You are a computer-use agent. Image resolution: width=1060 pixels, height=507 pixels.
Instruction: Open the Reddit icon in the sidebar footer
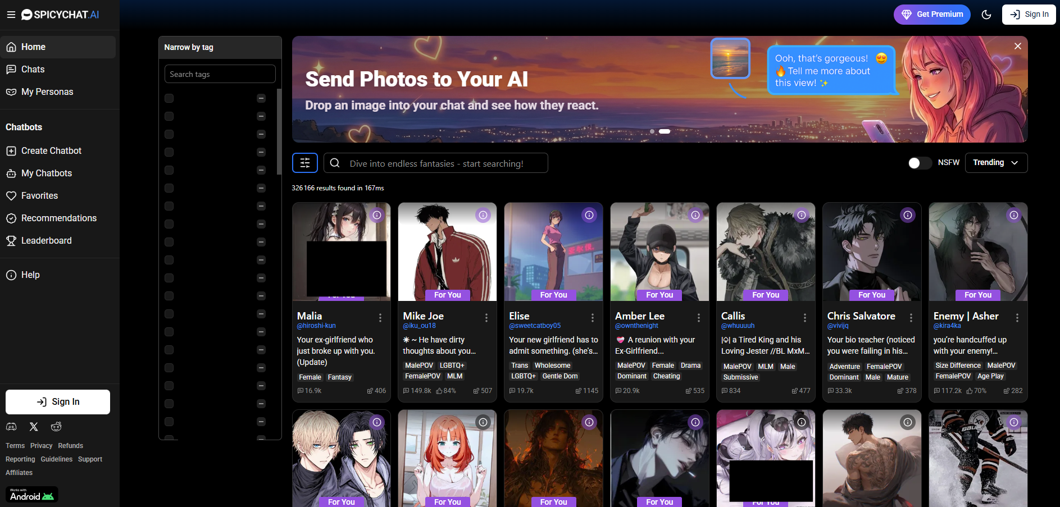point(56,427)
